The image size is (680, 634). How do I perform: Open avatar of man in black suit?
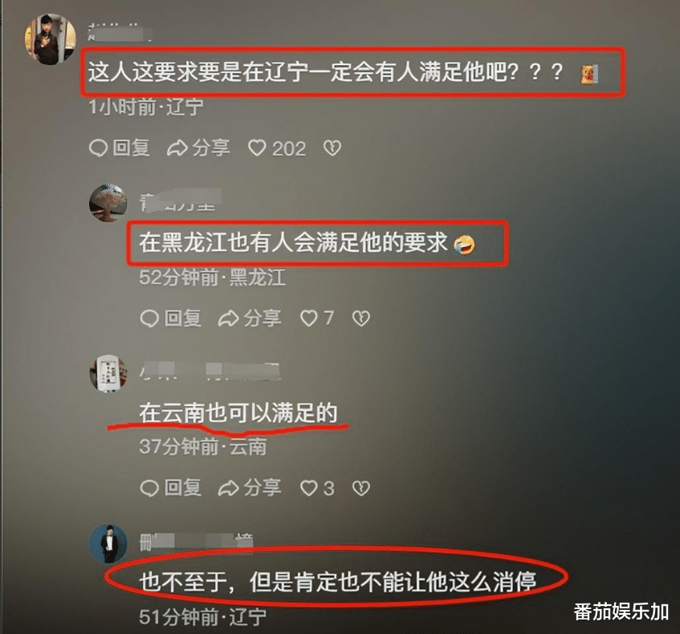point(108,543)
